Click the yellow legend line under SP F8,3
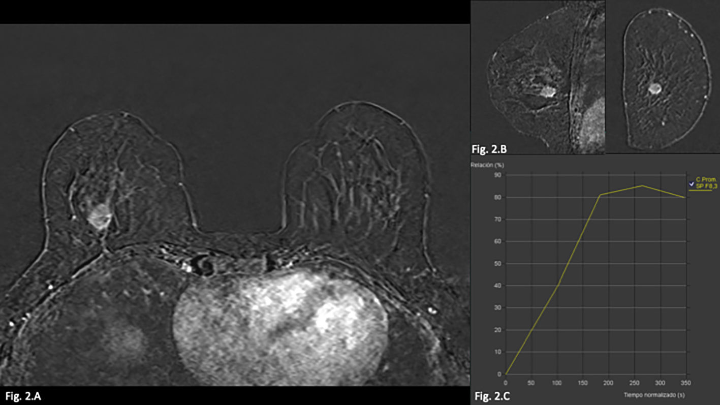Screen dimensions: 720x405 (x=700, y=191)
